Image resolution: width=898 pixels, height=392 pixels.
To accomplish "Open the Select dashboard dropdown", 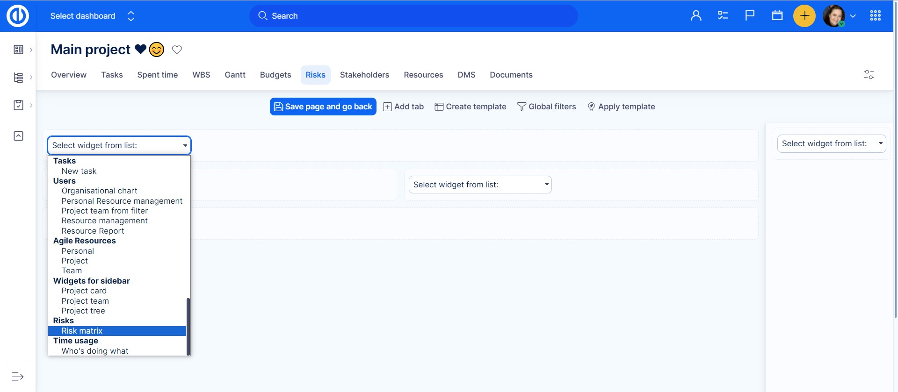I will 92,16.
